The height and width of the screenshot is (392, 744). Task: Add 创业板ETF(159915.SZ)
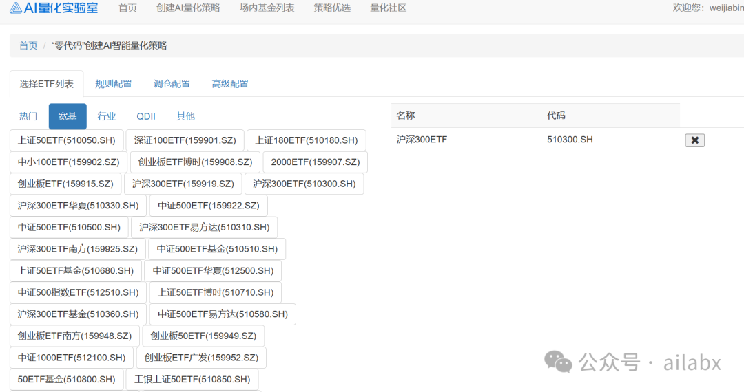tap(65, 184)
